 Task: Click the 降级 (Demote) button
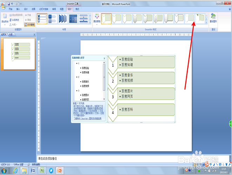(x=28, y=20)
